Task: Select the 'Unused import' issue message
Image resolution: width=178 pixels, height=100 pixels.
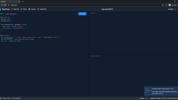Action: pos(163,89)
